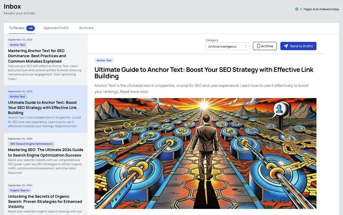Click the green check icon beside Pages Auto Indexed
Viewport: 343px width, 215px height.
pyautogui.click(x=297, y=9)
